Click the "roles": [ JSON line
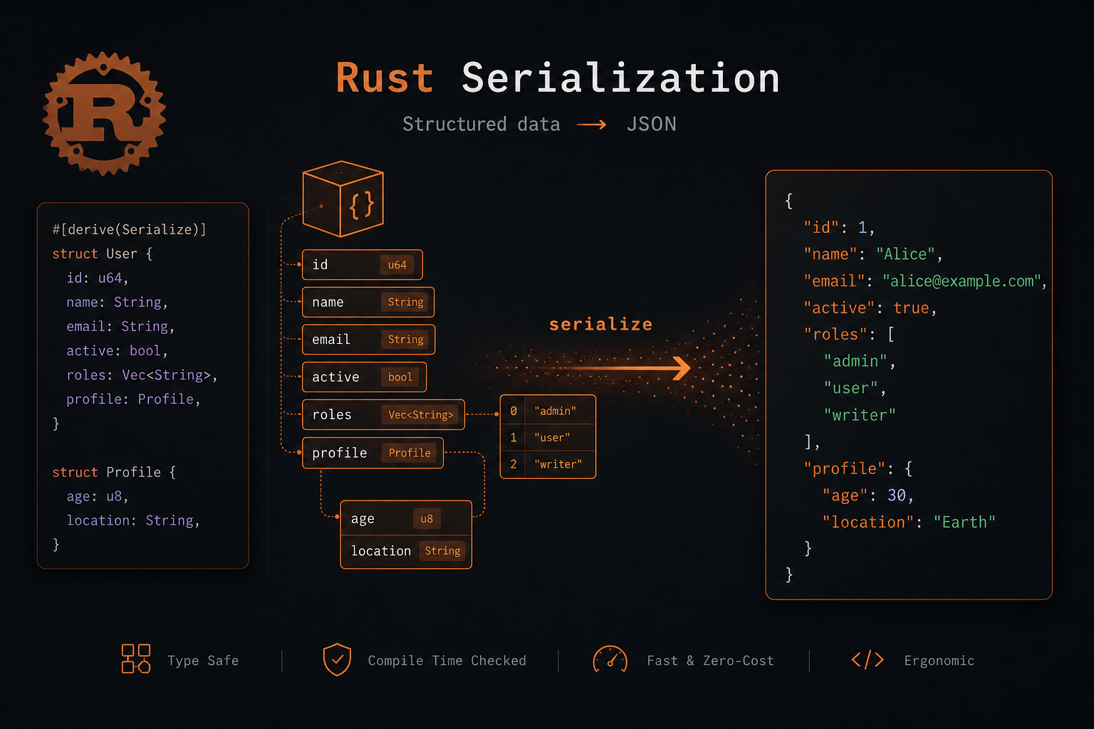 849,335
